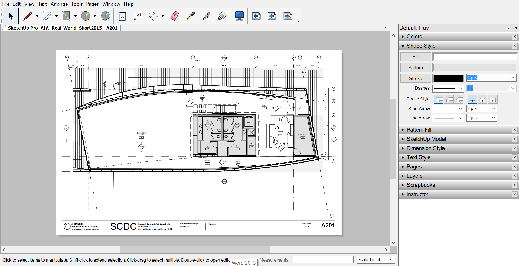Viewport: 519px width, 266px height.
Task: Click the Measurements input field
Action: click(323, 259)
